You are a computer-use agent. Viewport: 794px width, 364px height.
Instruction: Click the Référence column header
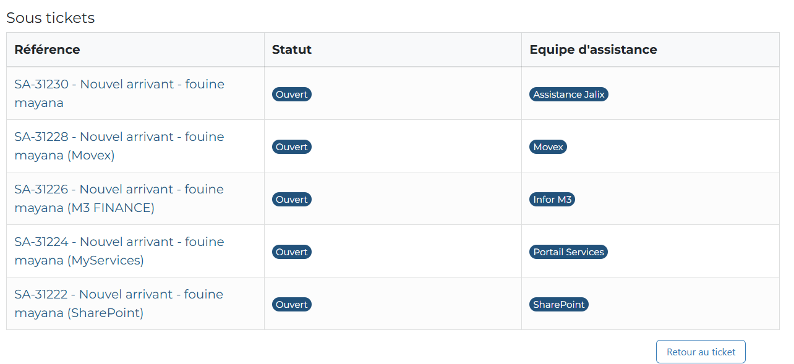click(47, 49)
